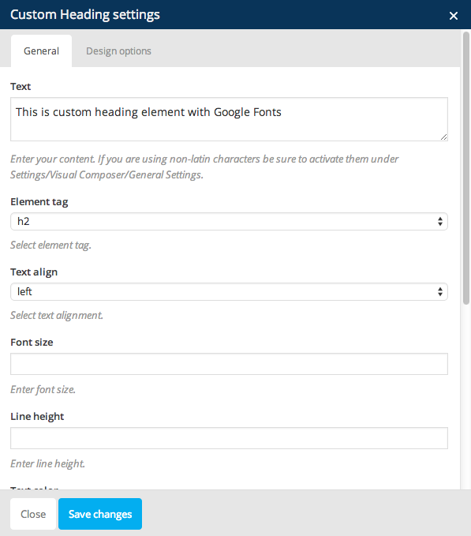
Task: Click the Save changes button
Action: click(100, 514)
